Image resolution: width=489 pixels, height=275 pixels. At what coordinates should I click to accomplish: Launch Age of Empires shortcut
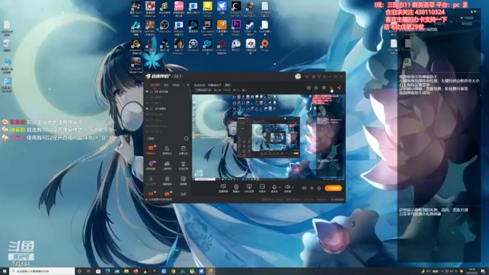click(178, 46)
